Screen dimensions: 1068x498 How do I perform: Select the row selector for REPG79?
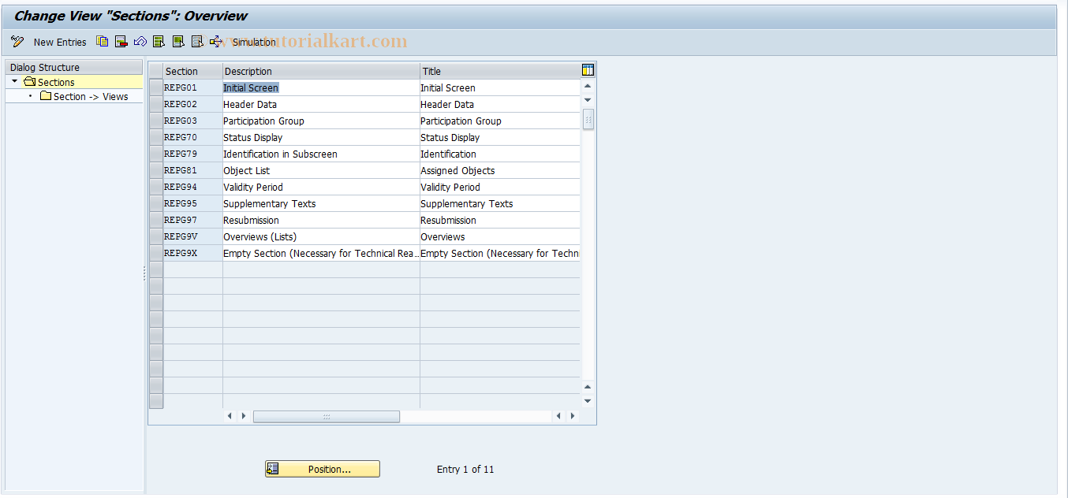pyautogui.click(x=156, y=154)
